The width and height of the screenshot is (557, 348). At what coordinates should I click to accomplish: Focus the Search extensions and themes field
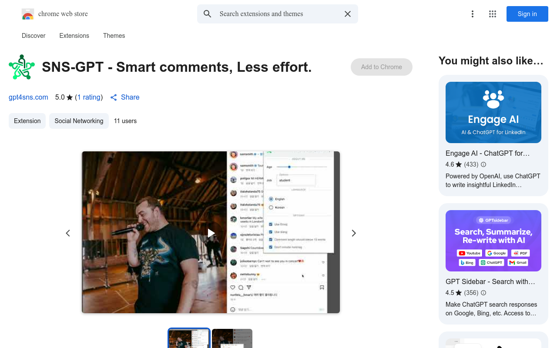[x=278, y=14]
